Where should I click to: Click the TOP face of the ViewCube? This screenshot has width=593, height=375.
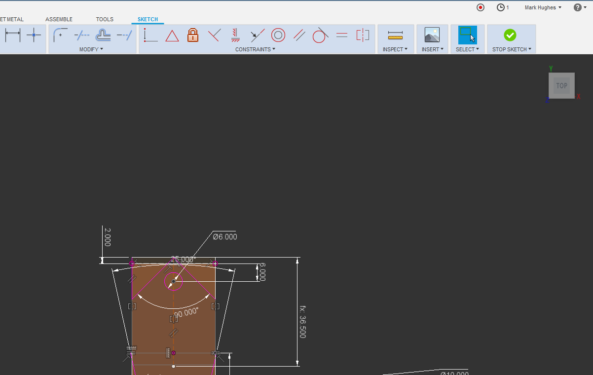[561, 86]
